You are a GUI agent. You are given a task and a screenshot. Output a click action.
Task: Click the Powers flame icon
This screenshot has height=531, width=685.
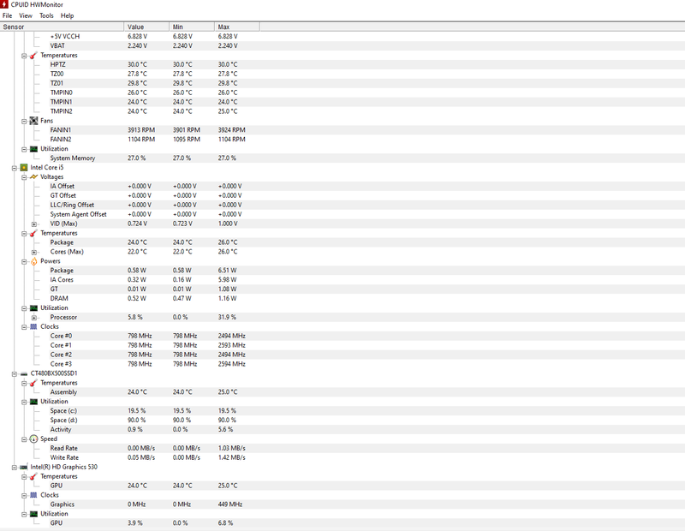coord(33,261)
